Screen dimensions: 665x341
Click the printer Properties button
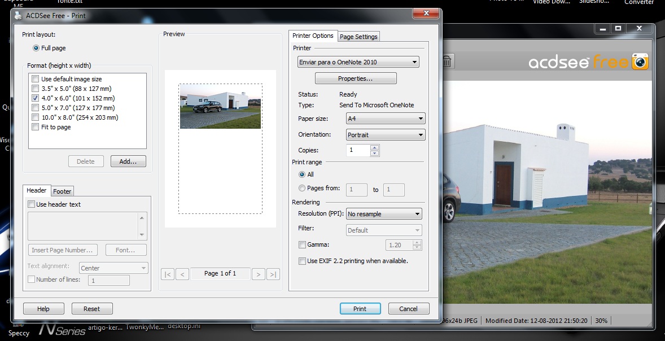356,78
